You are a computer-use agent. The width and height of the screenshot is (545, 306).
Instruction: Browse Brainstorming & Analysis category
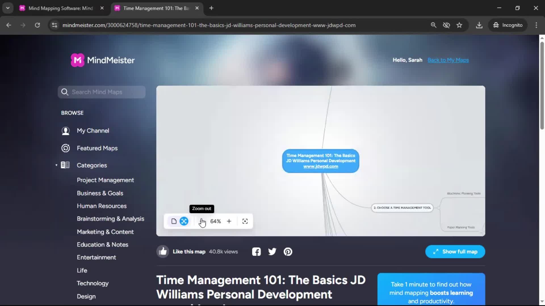[110, 219]
